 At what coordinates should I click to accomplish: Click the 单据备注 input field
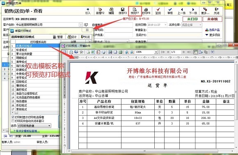[174, 30]
